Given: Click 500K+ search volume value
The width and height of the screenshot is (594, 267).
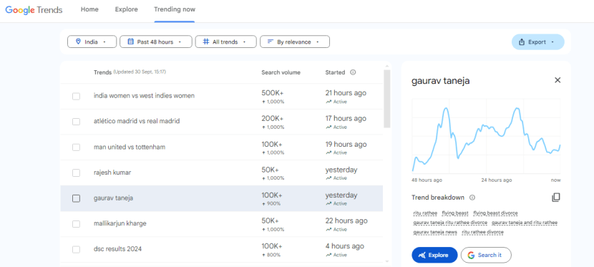Looking at the screenshot, I should click(273, 93).
